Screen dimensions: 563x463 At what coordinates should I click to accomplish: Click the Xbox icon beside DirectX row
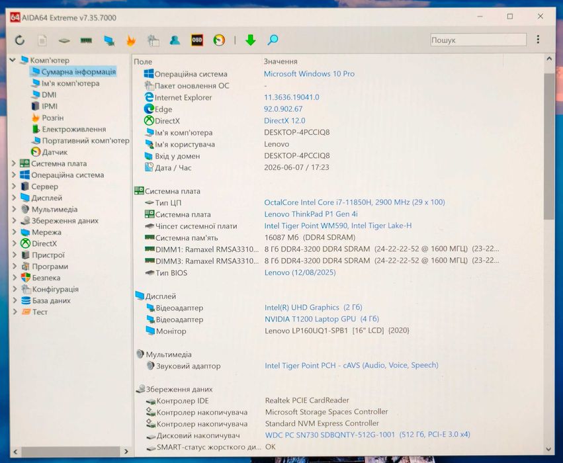149,120
